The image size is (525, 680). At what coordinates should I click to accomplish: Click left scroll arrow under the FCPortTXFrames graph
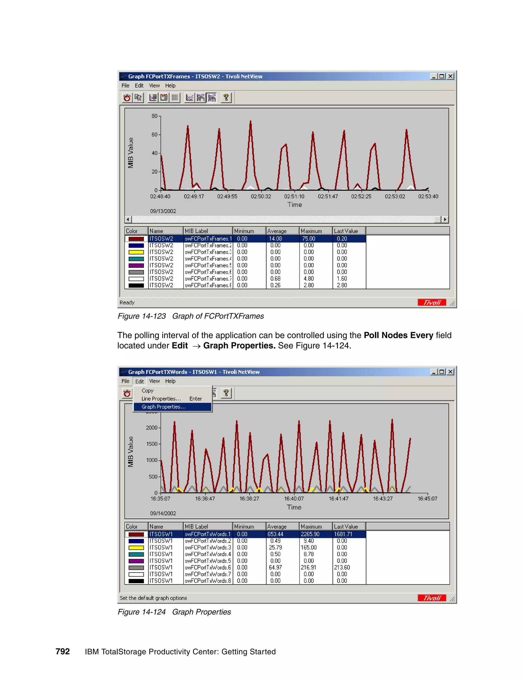point(128,219)
